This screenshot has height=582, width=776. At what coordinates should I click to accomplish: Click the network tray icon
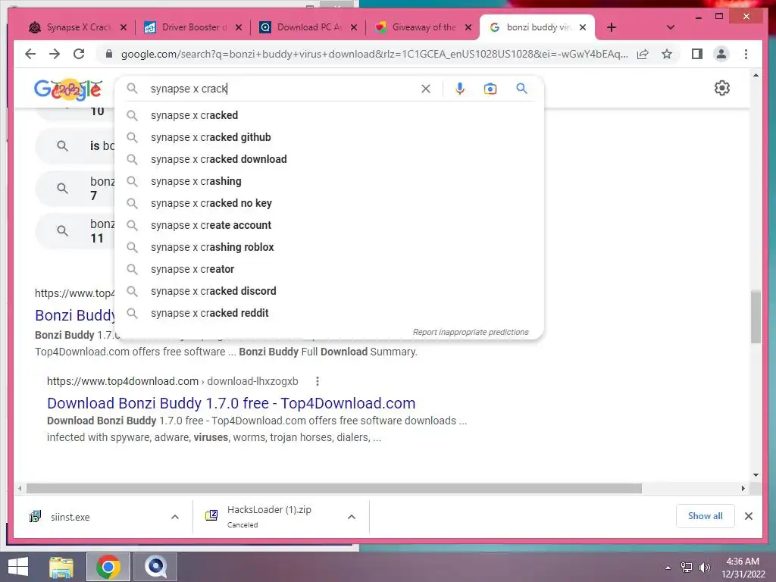click(x=687, y=568)
